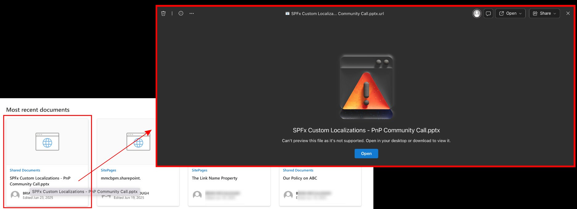This screenshot has height=209, width=577.
Task: Select the large SPFx file name heading
Action: point(366,130)
